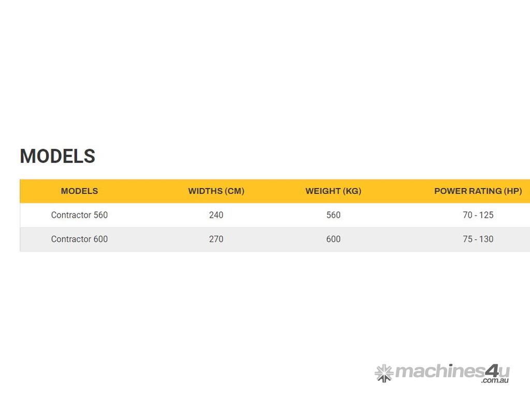Viewport: 530px width, 398px height.
Task: Select the Contractor 600 model name
Action: (79, 239)
